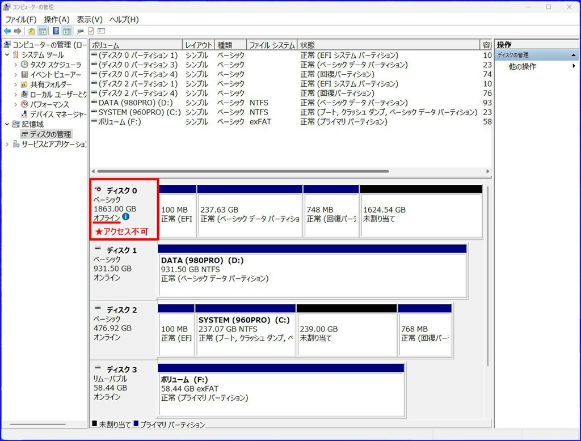The height and width of the screenshot is (441, 581).
Task: Click the Forward arrow in the toolbar
Action: tap(18, 31)
